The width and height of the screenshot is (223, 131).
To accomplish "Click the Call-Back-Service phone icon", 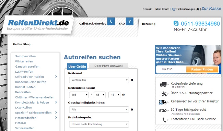I will click(111, 22).
